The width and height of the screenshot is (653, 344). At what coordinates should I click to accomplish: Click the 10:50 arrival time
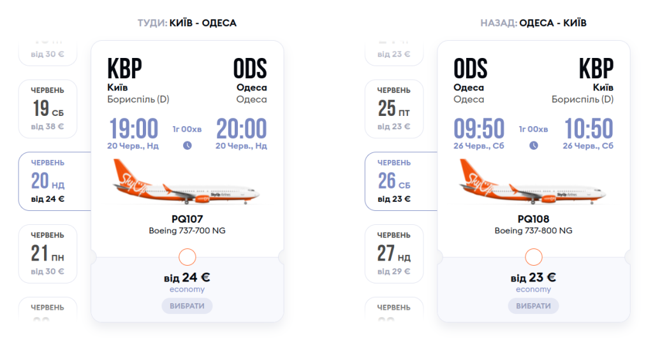coord(589,129)
